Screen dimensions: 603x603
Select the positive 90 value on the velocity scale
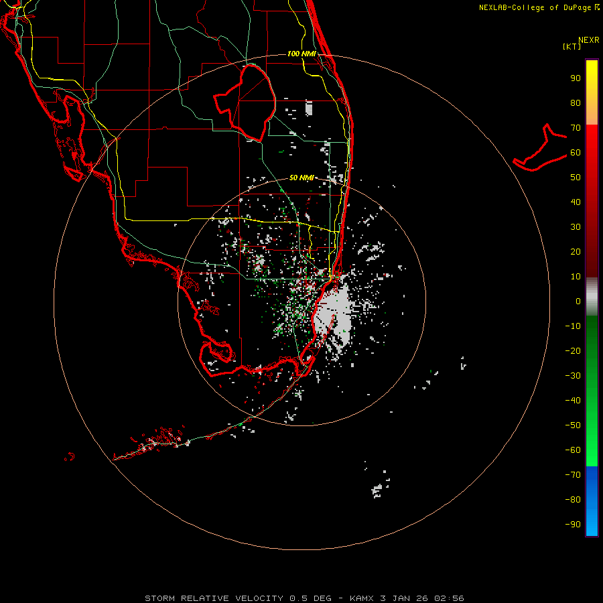[576, 78]
